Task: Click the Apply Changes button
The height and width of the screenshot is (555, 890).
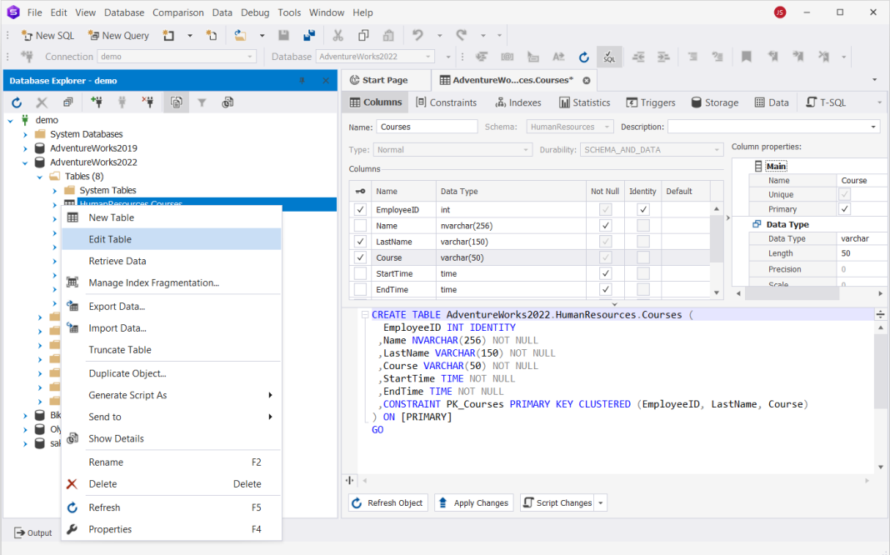Action: 473,502
